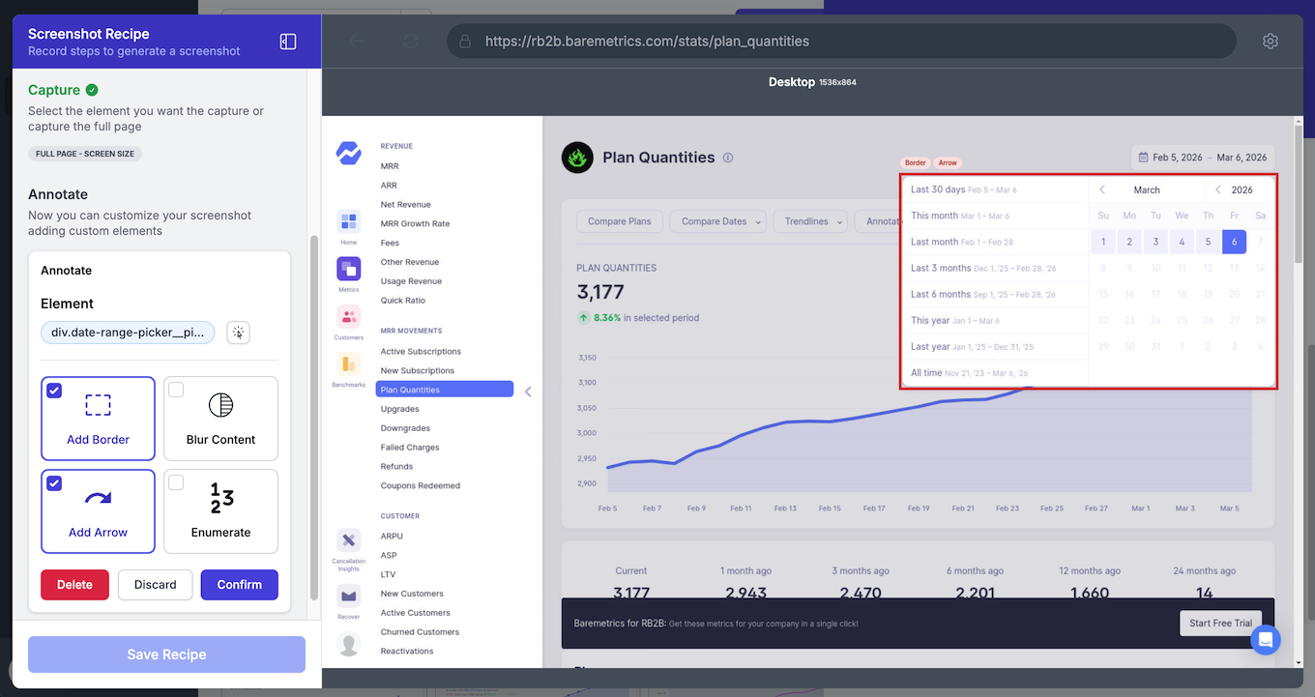Click the browser reload icon

click(x=411, y=42)
